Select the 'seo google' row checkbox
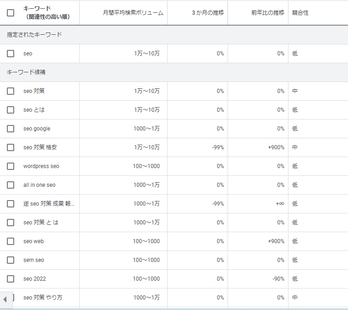Screen dimensions: 348x310 [11, 129]
